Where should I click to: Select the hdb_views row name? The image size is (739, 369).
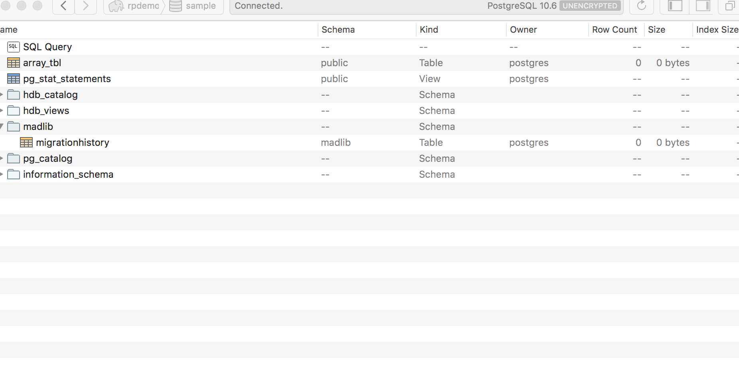[46, 111]
